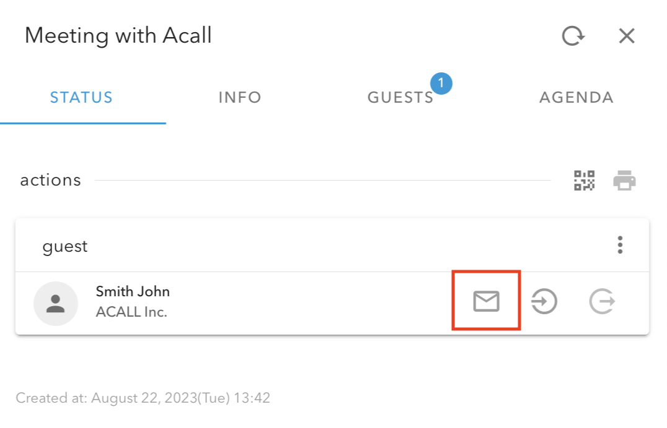Check out guest Smith John
Viewport: 667px width, 428px height.
click(x=601, y=302)
